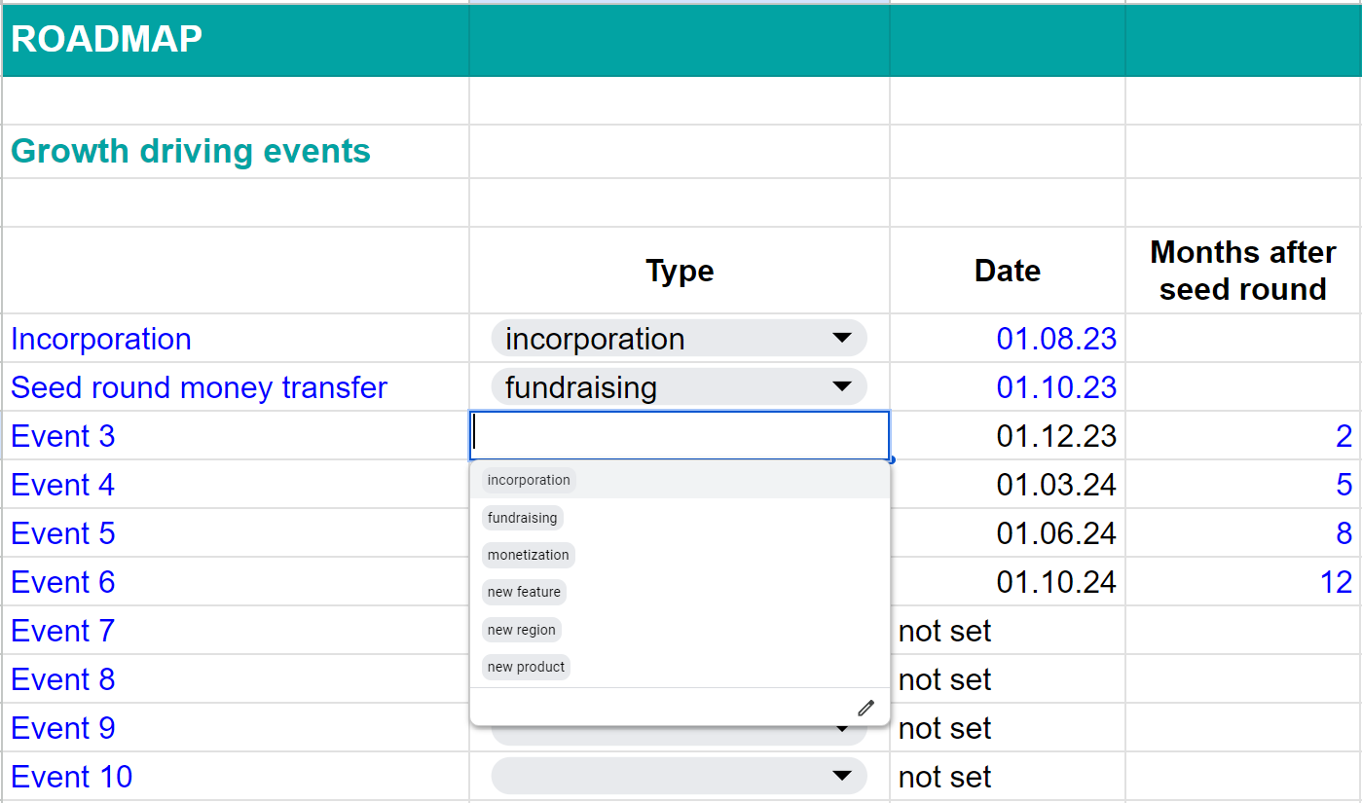Open the 01.10.23 date link
This screenshot has height=803, width=1362.
click(x=1056, y=386)
